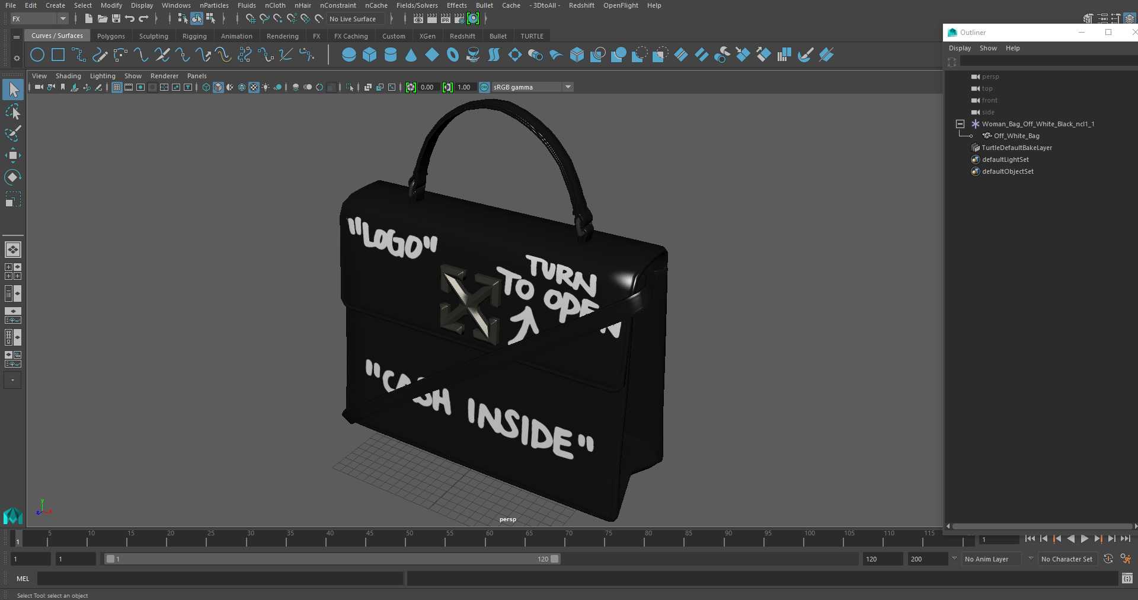Screen dimensions: 1138x600
Task: Click the Outliner horizontal scrollbar
Action: point(1041,526)
